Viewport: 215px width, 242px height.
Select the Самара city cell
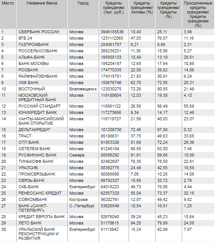tap(77, 155)
